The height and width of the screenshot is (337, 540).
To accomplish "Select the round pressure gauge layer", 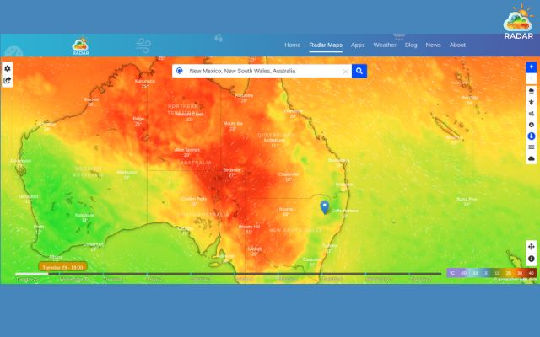I will [531, 125].
